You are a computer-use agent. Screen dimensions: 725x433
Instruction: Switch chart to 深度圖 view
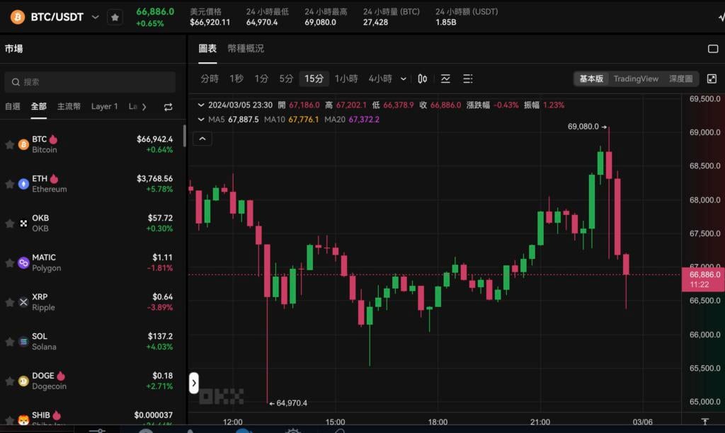[x=681, y=79]
